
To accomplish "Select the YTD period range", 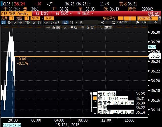I will 27,23.
